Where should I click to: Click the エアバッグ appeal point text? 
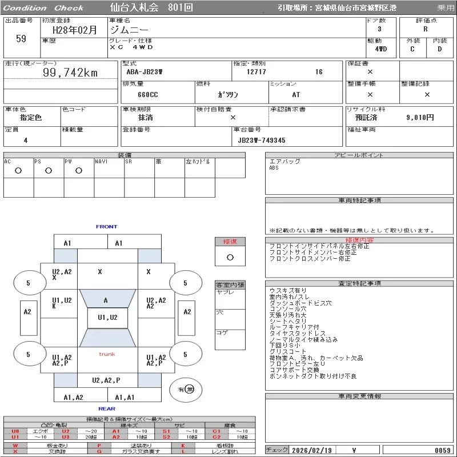click(x=284, y=162)
